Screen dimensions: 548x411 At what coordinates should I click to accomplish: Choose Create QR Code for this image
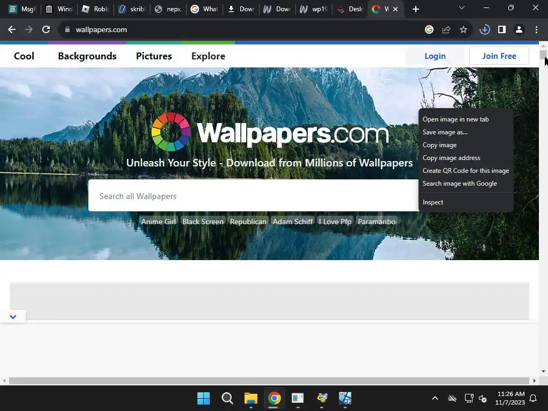pyautogui.click(x=466, y=171)
